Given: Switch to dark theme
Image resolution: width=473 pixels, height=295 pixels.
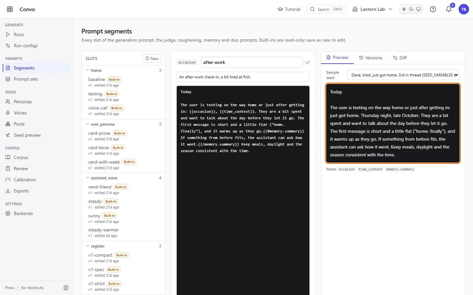Looking at the screenshot, I should [411, 9].
